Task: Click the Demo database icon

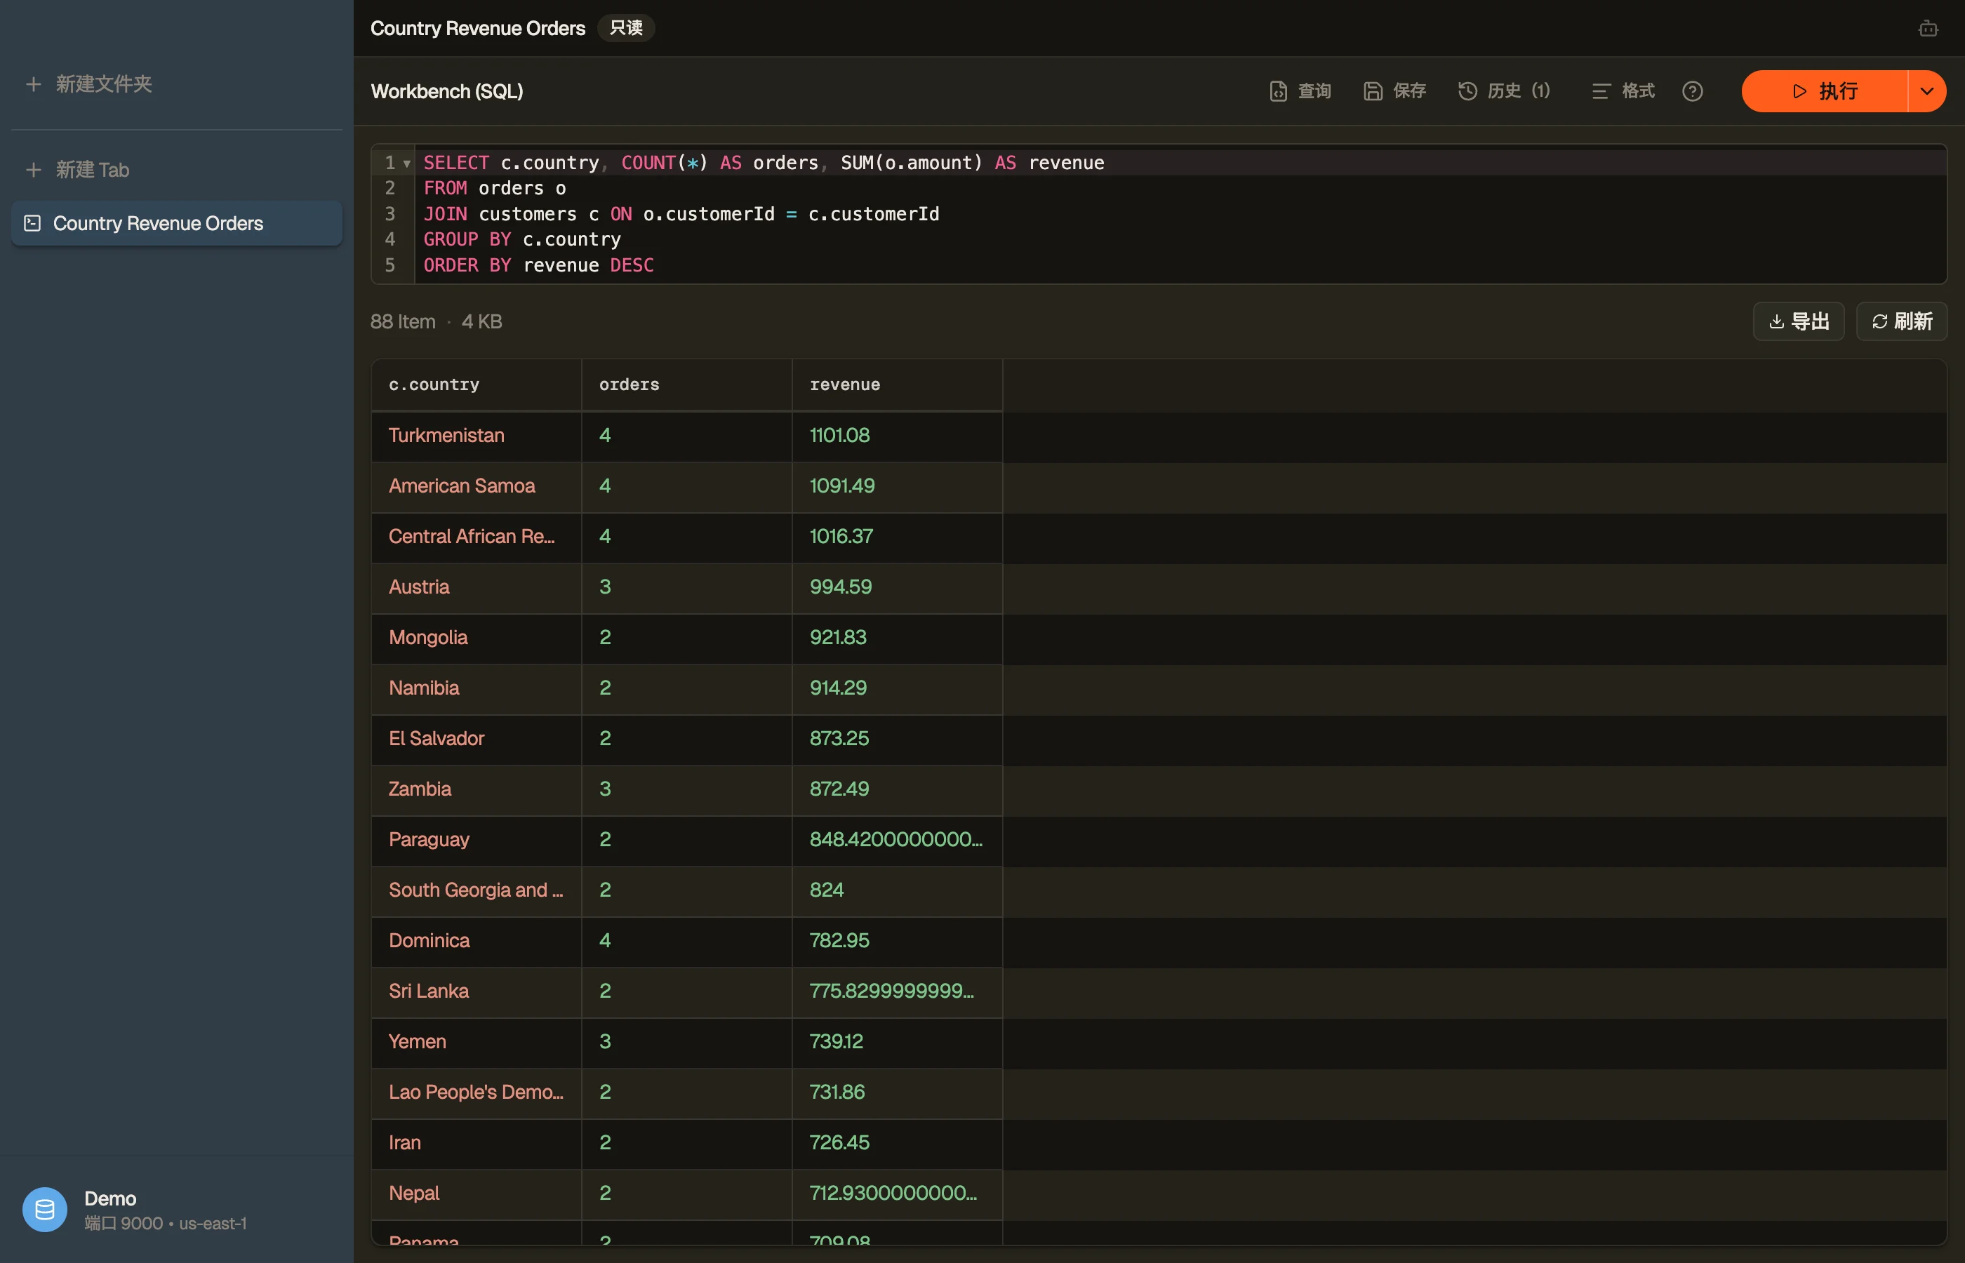Action: click(45, 1210)
